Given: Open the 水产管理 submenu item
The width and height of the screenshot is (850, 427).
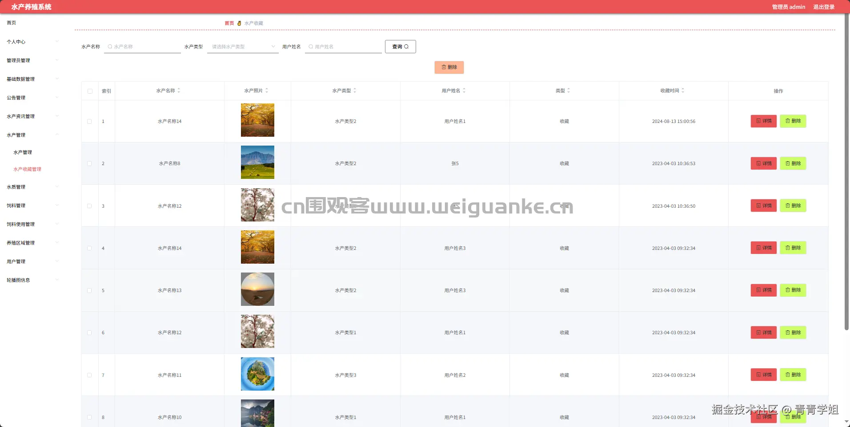Looking at the screenshot, I should coord(23,152).
